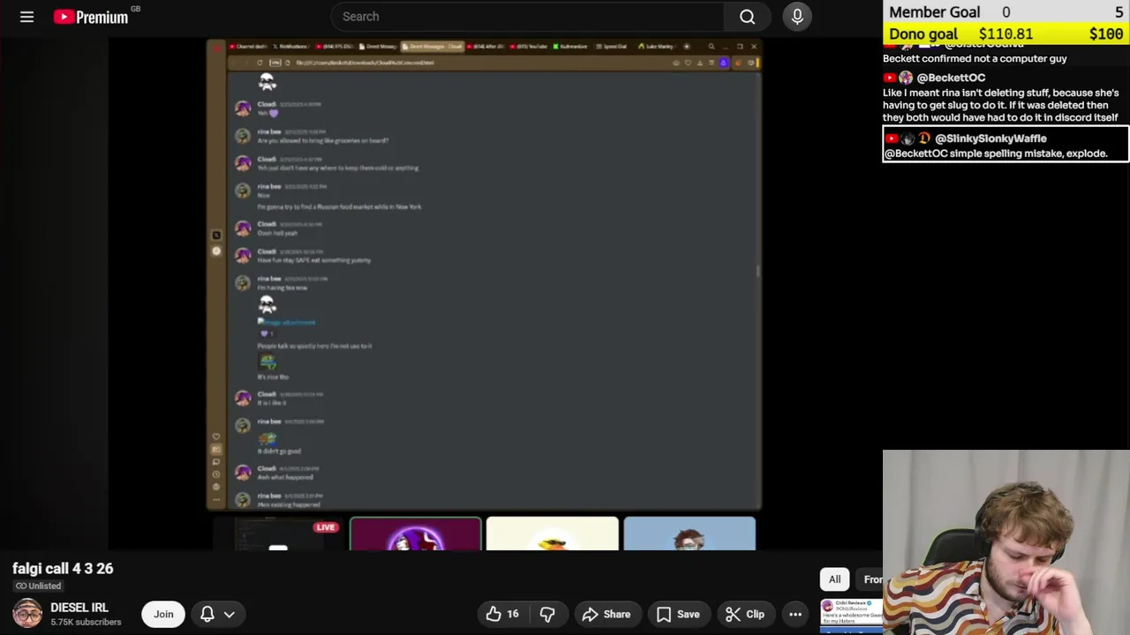Dislike the video with thumbs down

(x=547, y=614)
